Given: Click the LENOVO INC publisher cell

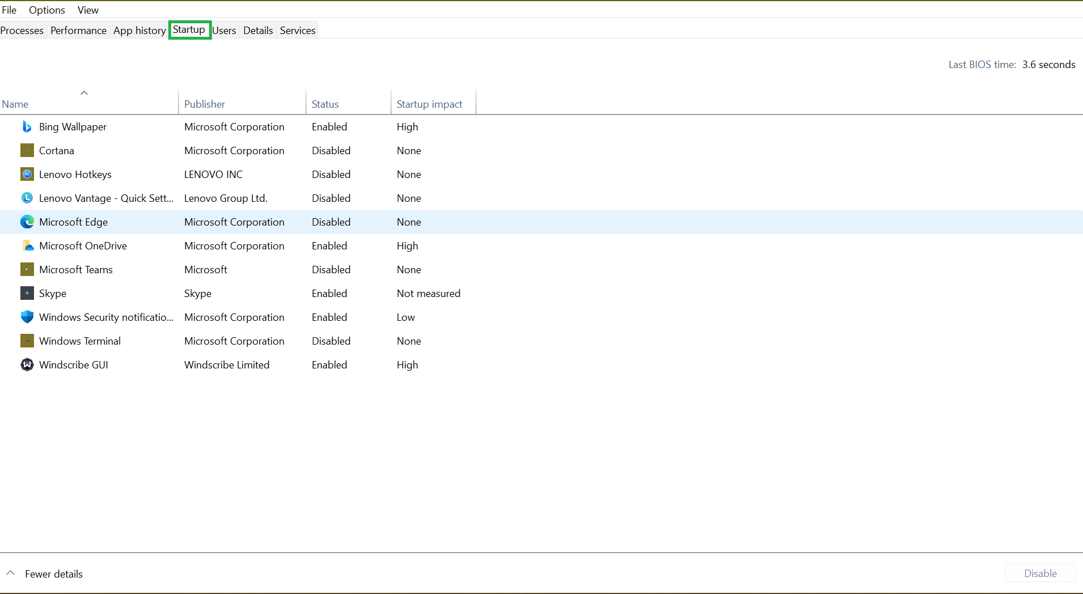Looking at the screenshot, I should click(213, 174).
